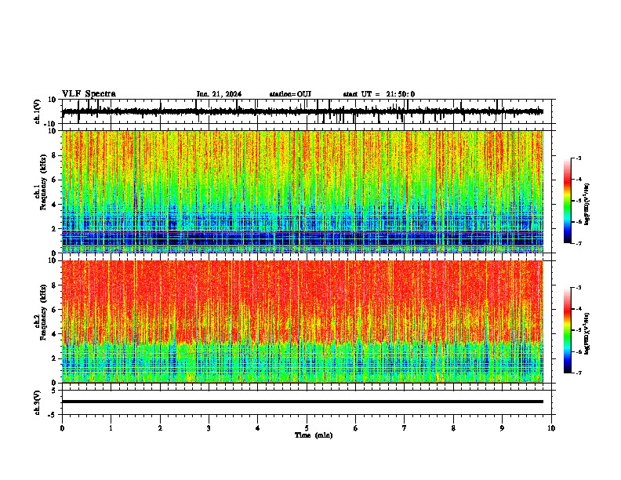Viewport: 621px width, 480px height.
Task: Click time axis tick label '8'
Action: tap(453, 428)
